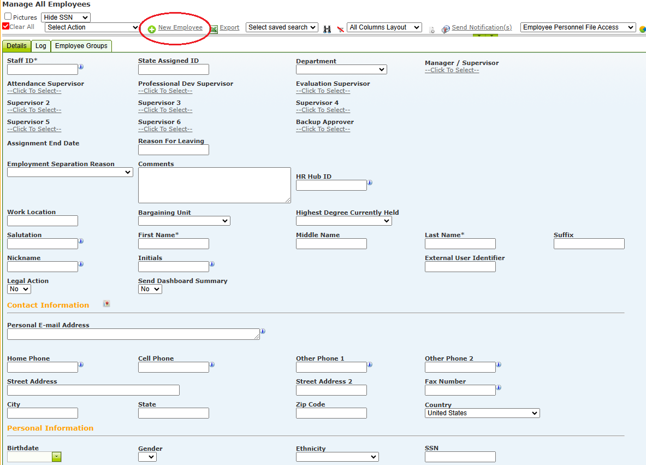The width and height of the screenshot is (646, 465).
Task: Click the info icon beside HR Hub ID
Action: pyautogui.click(x=370, y=182)
